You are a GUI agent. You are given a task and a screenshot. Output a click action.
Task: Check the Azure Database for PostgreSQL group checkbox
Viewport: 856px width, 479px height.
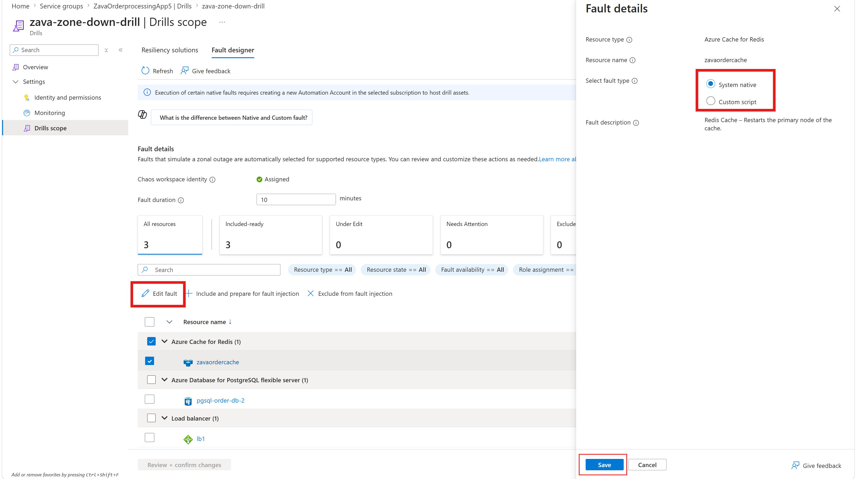151,380
